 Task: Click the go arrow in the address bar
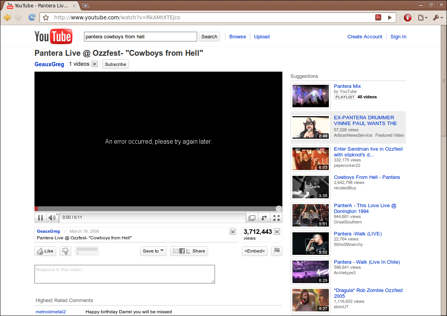(x=390, y=17)
